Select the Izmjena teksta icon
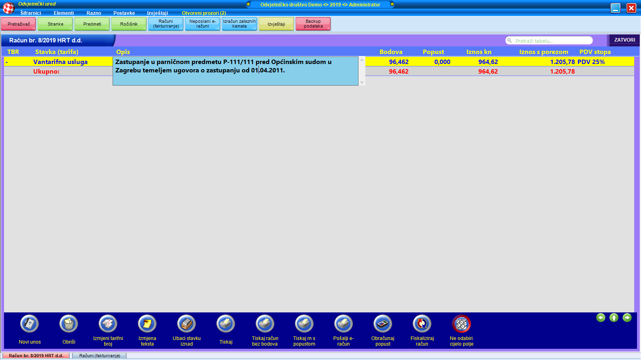The height and width of the screenshot is (360, 641). 147,324
